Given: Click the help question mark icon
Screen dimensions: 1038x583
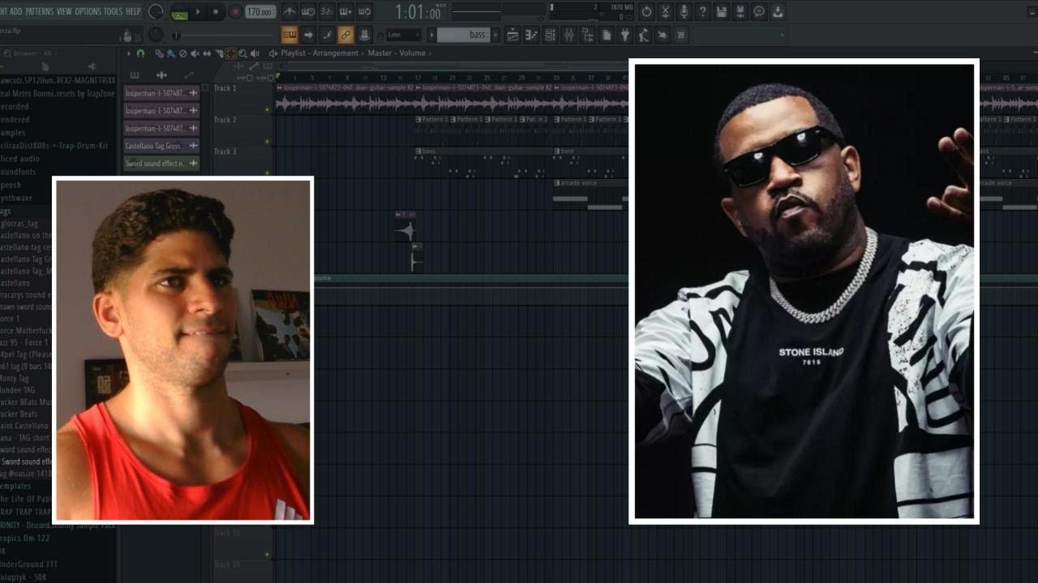Looking at the screenshot, I should point(702,12).
